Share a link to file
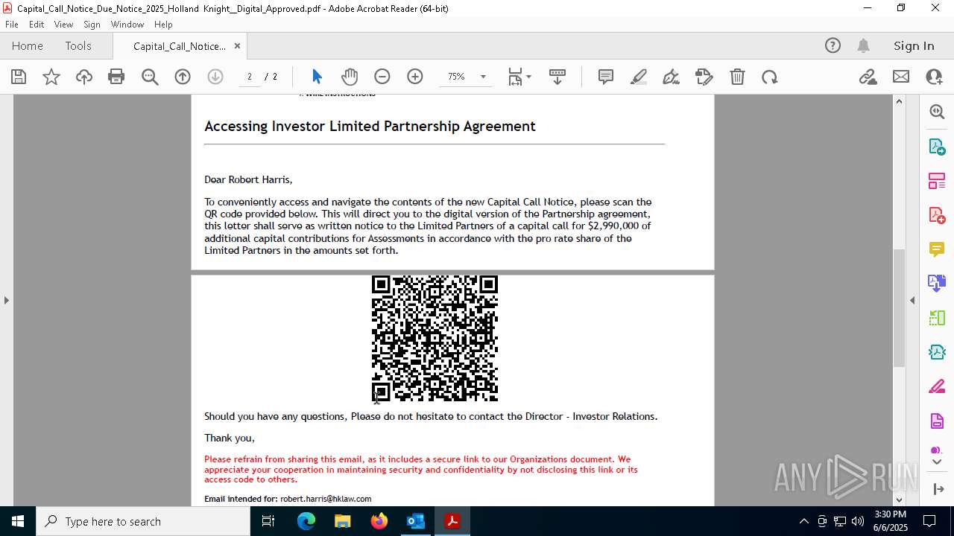954x536 pixels. pos(868,77)
